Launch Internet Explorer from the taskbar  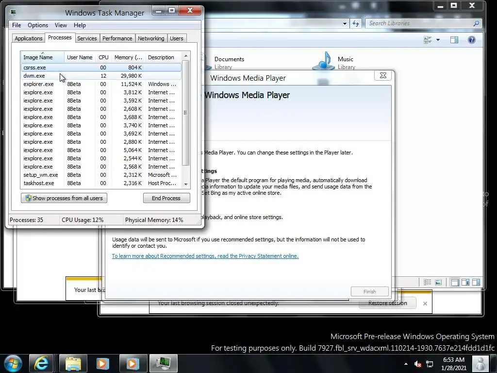coord(42,363)
